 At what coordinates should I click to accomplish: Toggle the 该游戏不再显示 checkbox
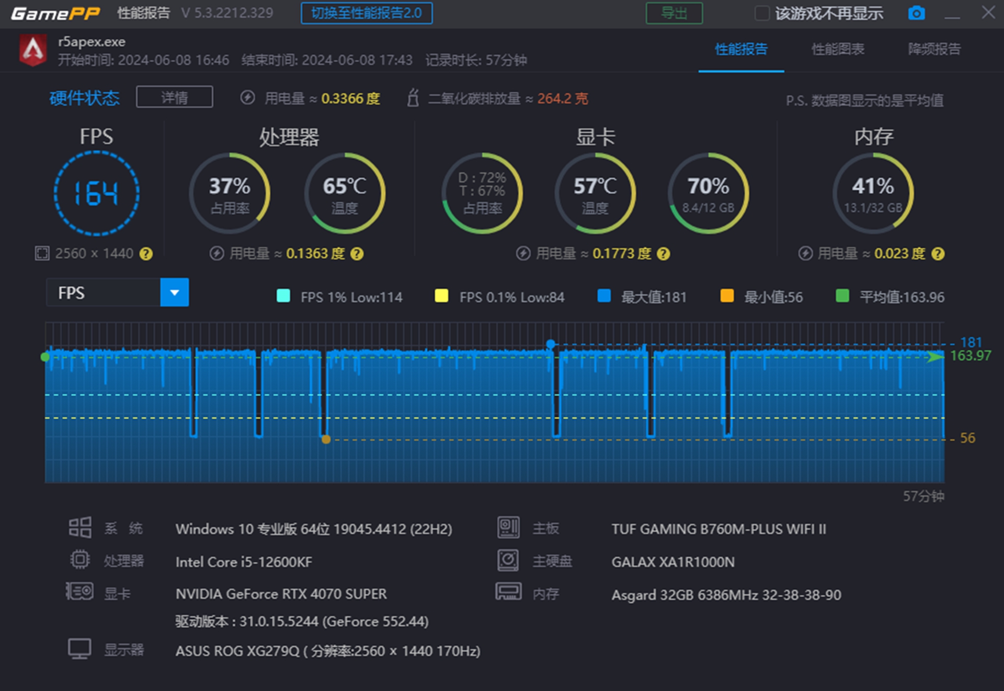pos(762,13)
